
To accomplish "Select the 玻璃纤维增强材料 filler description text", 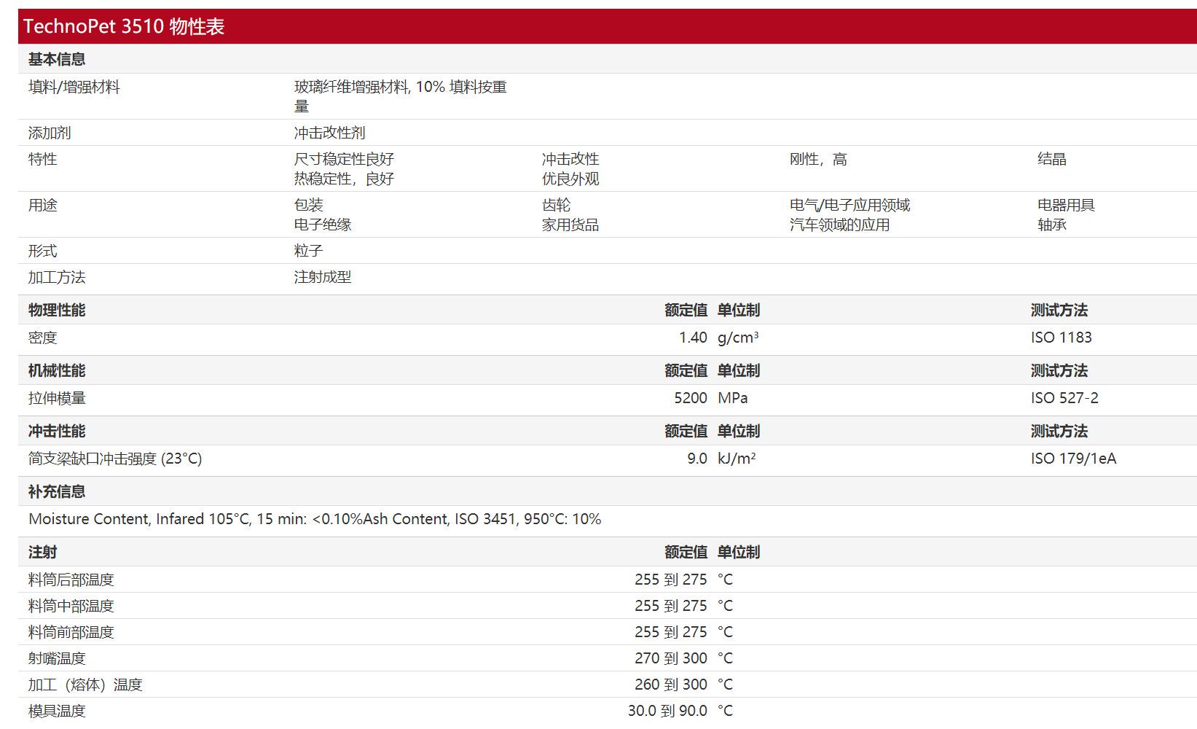I will 401,96.
